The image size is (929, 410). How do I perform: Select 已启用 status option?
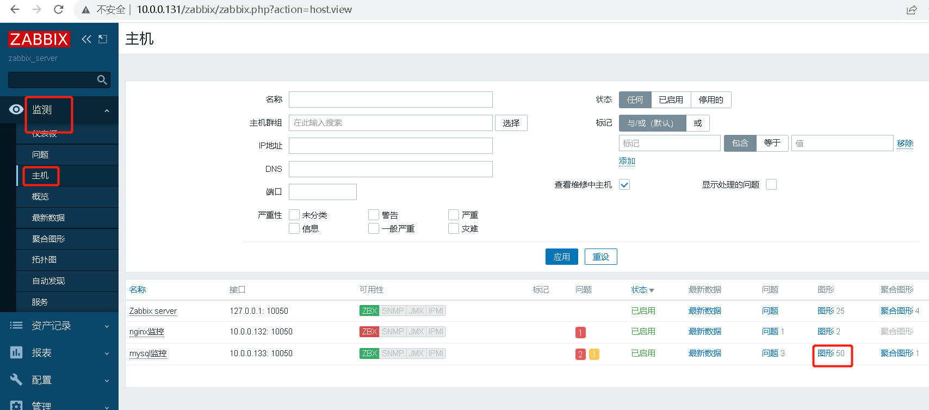point(671,100)
